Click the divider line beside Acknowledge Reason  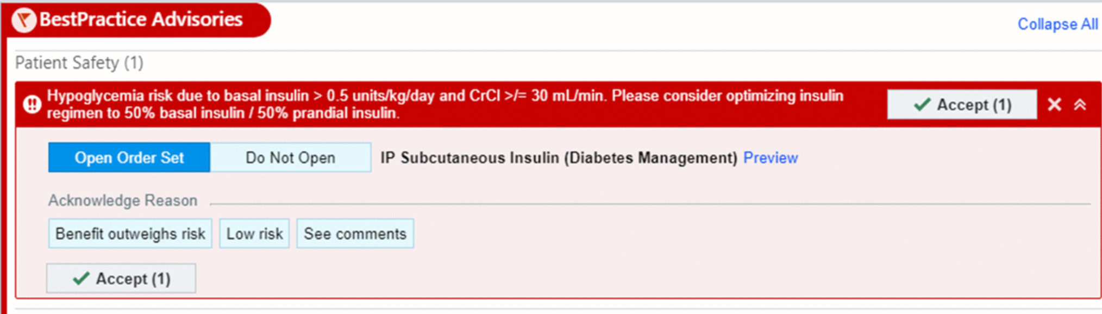click(x=649, y=204)
